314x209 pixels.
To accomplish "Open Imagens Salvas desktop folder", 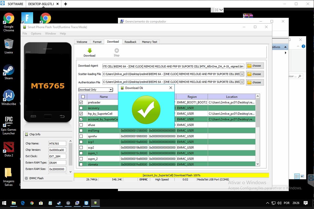I will (9, 177).
